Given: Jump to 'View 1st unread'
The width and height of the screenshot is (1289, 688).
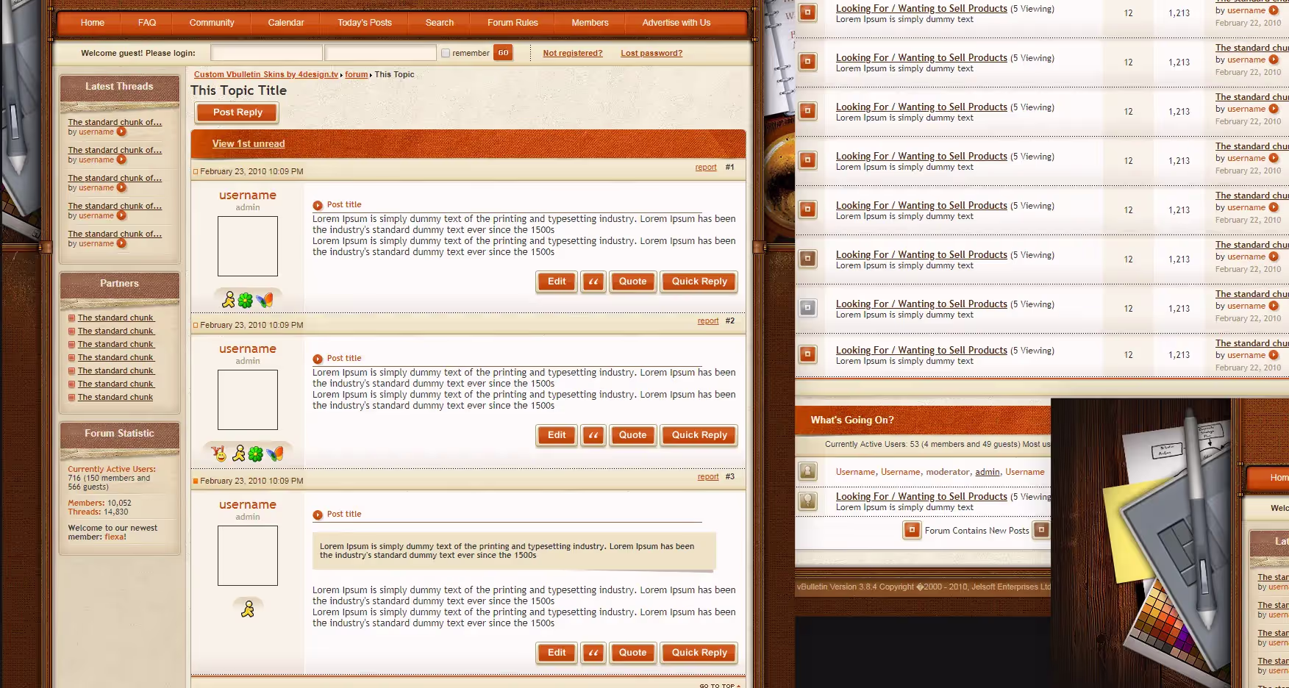Looking at the screenshot, I should point(249,144).
